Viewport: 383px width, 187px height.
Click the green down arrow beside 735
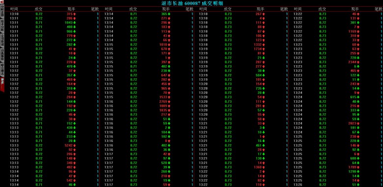click(264, 89)
